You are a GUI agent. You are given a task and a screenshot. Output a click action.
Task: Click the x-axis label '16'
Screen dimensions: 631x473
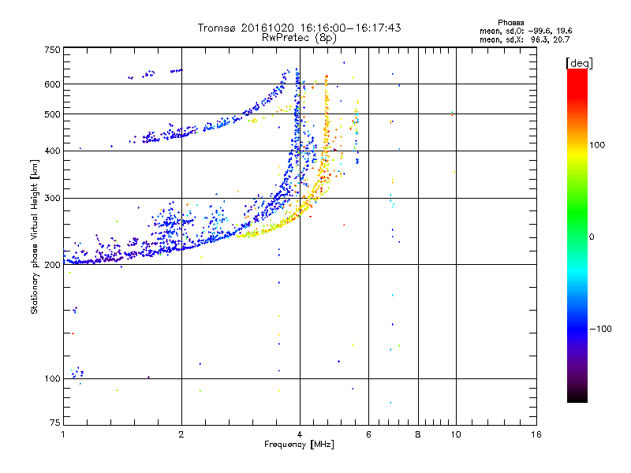(x=536, y=434)
